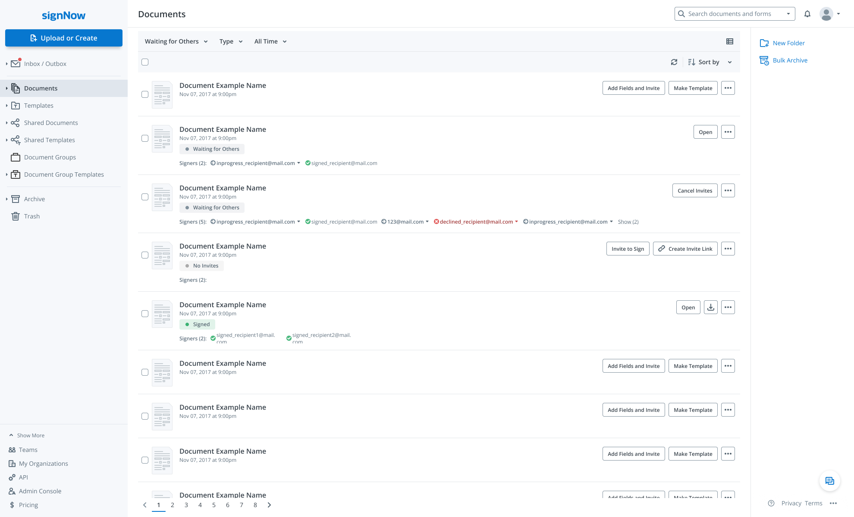Toggle the select-all documents checkbox
This screenshot has width=854, height=517.
tap(145, 62)
